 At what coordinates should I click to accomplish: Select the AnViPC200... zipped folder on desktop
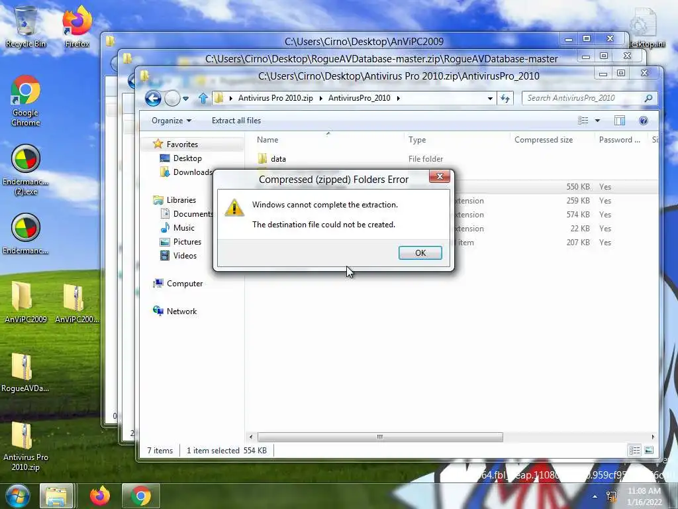tap(77, 302)
